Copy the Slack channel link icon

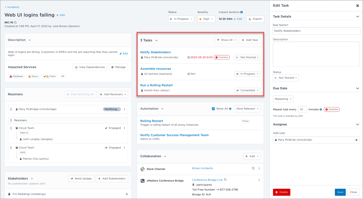(x=253, y=168)
